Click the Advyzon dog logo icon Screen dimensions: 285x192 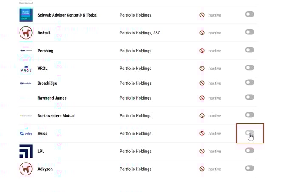[x=26, y=169]
